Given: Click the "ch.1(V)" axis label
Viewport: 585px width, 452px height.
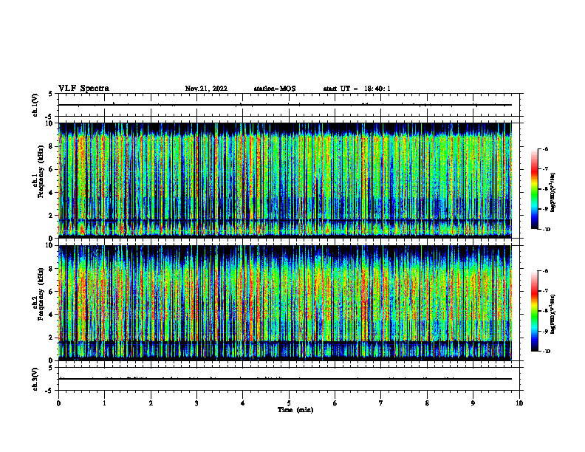Looking at the screenshot, I should [x=35, y=105].
